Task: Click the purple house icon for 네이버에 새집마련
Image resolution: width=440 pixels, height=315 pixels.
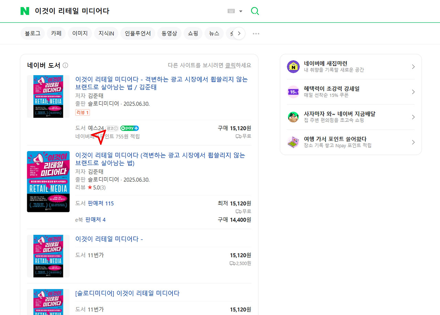Action: (293, 67)
